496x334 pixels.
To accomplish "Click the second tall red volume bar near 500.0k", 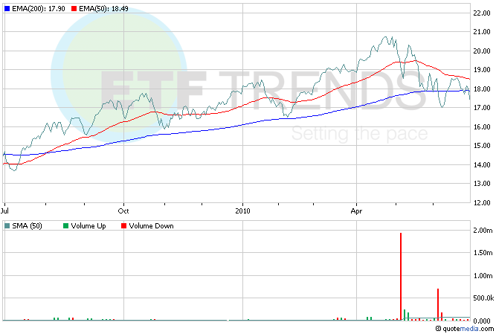I will point(438,304).
